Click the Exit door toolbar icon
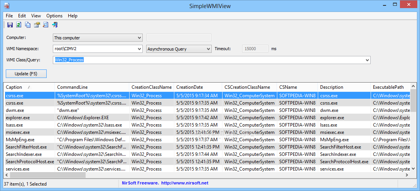Viewport: 420px width, 191px height. [55, 25]
